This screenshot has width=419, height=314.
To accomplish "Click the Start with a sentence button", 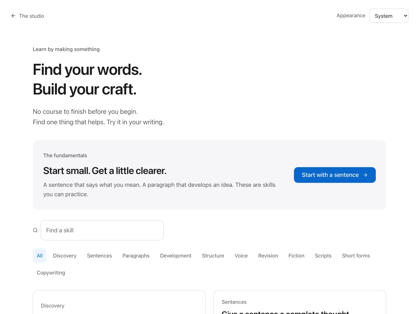I will [x=335, y=175].
